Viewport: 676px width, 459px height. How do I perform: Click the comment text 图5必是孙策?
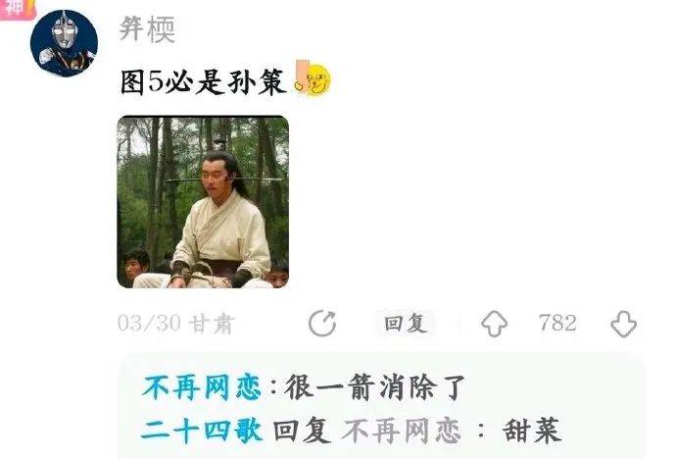click(x=204, y=82)
